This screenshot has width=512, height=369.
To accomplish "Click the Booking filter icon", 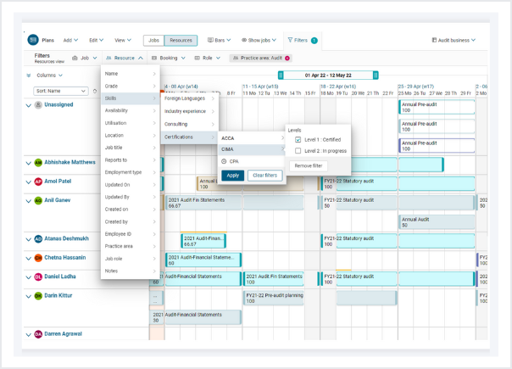I will [154, 58].
